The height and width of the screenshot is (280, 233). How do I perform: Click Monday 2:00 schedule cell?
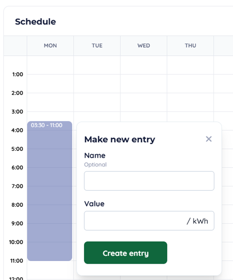click(50, 102)
